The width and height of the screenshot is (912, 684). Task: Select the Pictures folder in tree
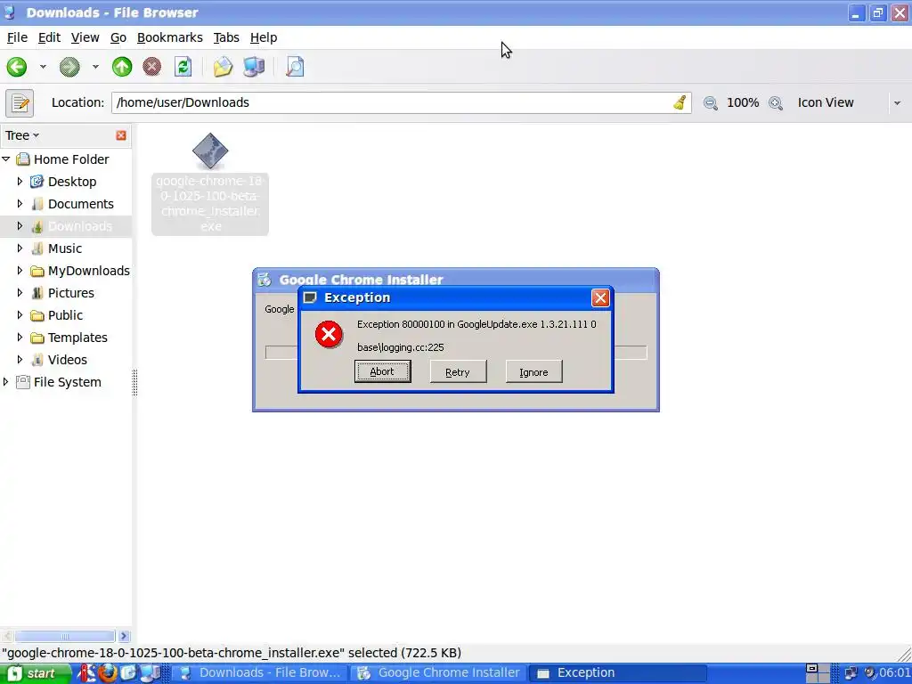pyautogui.click(x=71, y=292)
